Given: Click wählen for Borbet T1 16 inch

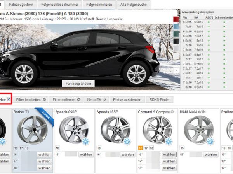Looking at the screenshot, I should [44, 154].
